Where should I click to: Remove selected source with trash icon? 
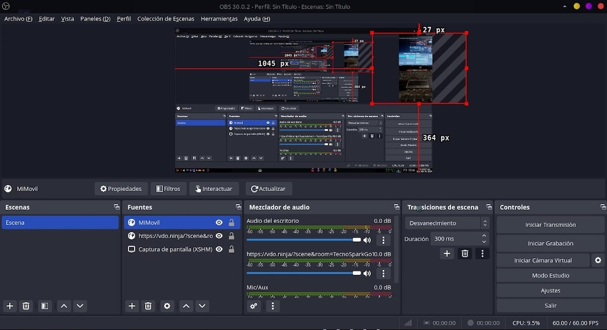[148, 306]
